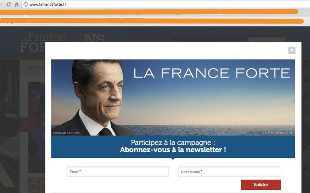Image resolution: width=310 pixels, height=193 pixels.
Task: Select the dimmed red carousel previous arrow
Action: point(26,125)
